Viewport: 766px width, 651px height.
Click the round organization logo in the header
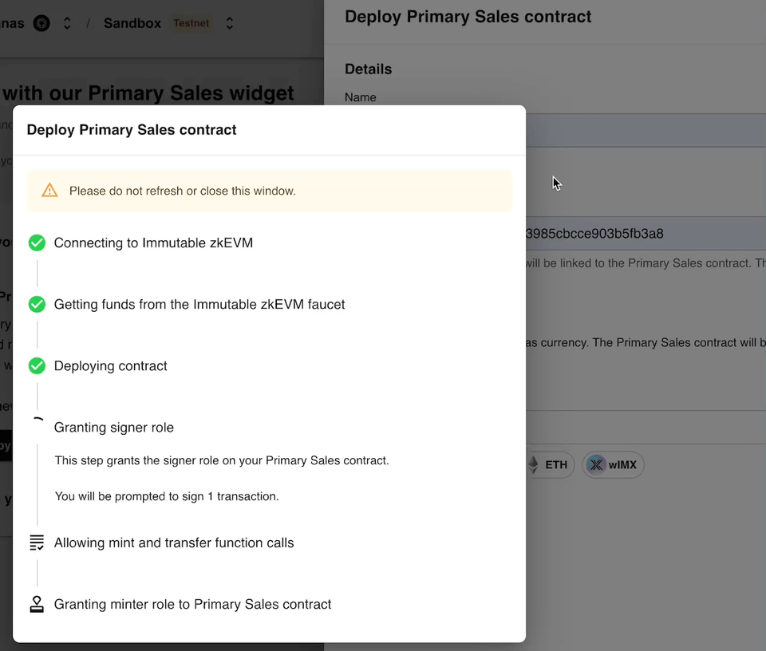(x=41, y=23)
